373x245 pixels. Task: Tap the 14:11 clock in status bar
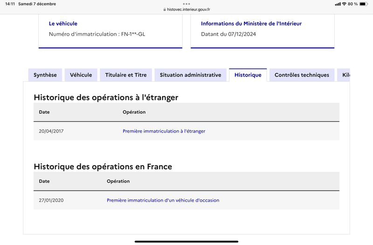(10, 4)
